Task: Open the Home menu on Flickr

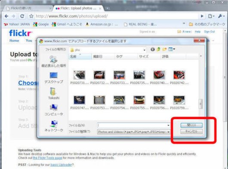Action: (x=14, y=41)
